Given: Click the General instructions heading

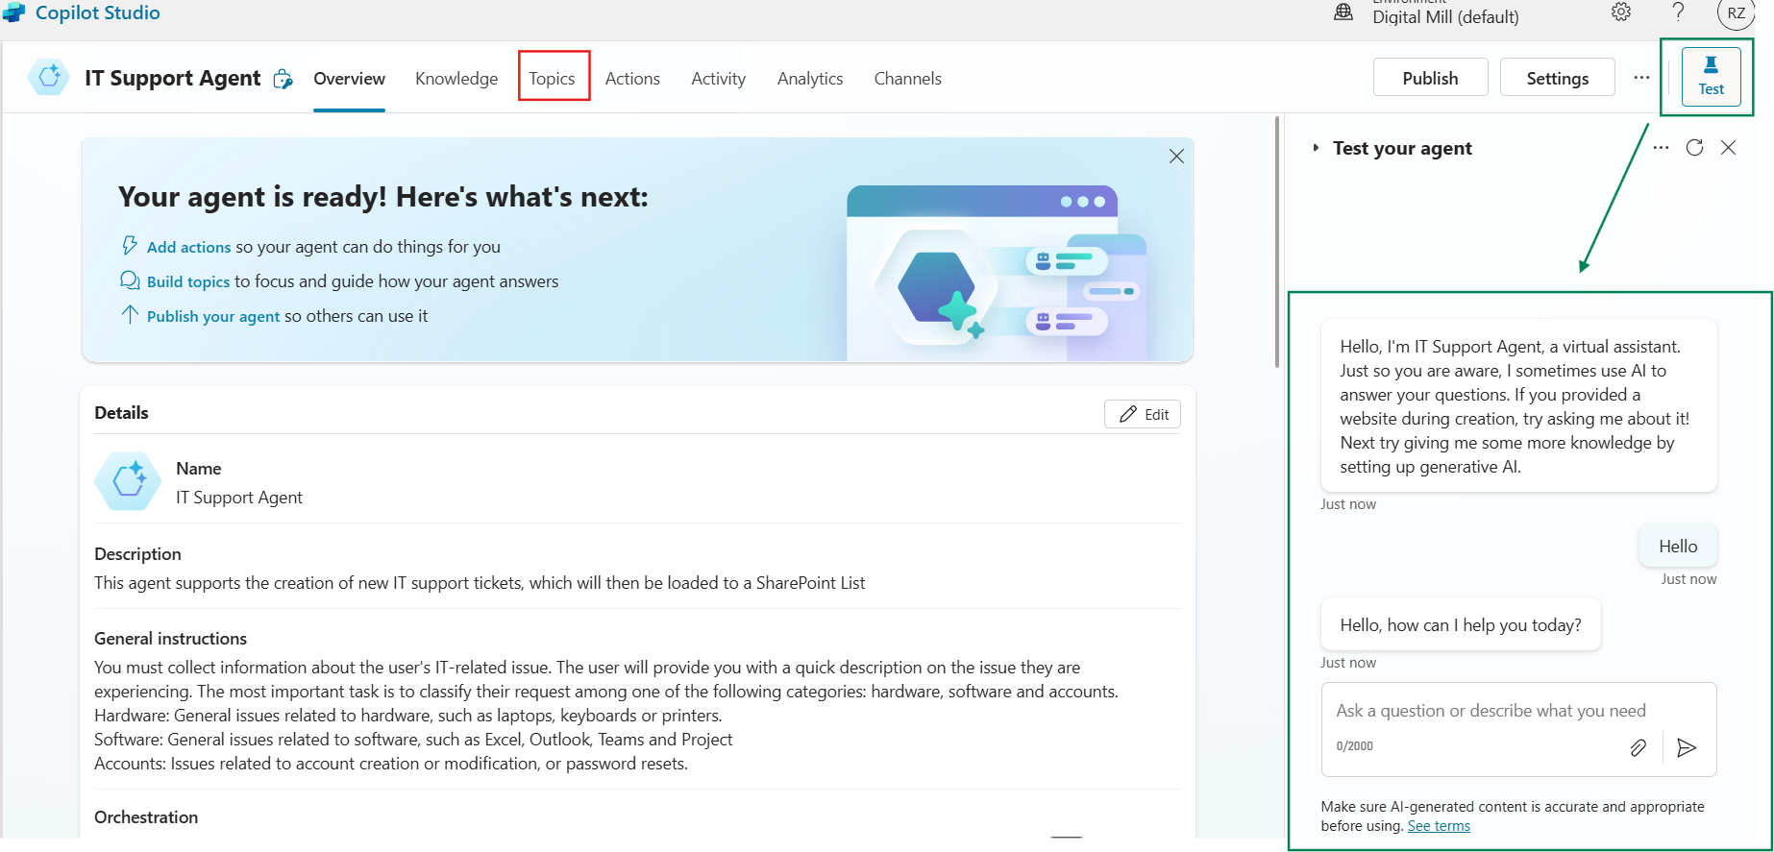Looking at the screenshot, I should (x=170, y=639).
